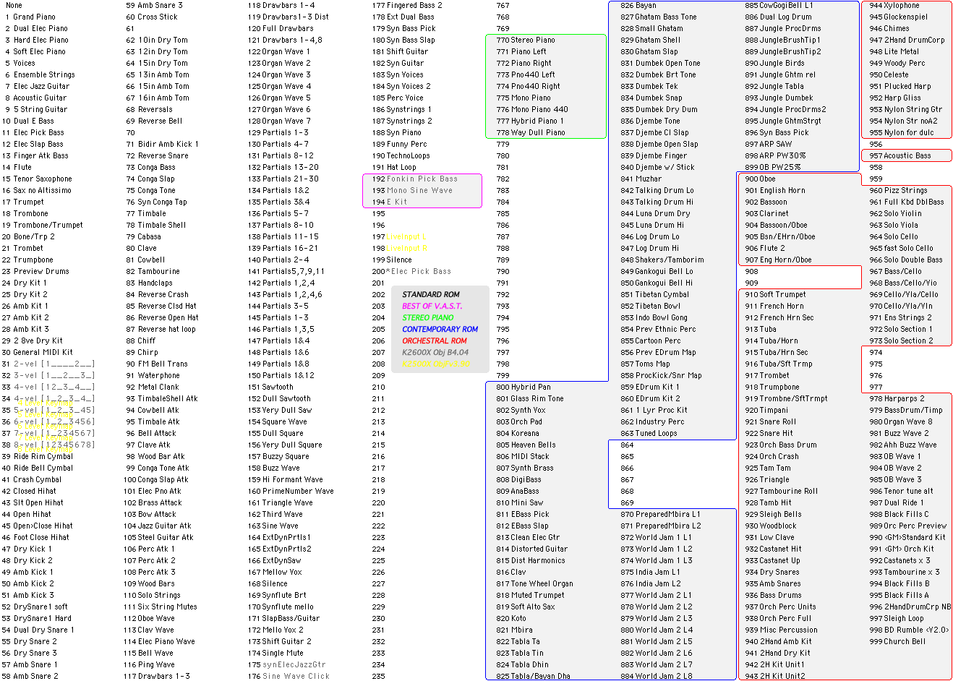Click 800 Hybrid Pan
The height and width of the screenshot is (681, 953).
[523, 387]
